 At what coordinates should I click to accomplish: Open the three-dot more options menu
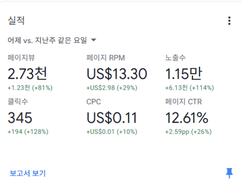(229, 20)
